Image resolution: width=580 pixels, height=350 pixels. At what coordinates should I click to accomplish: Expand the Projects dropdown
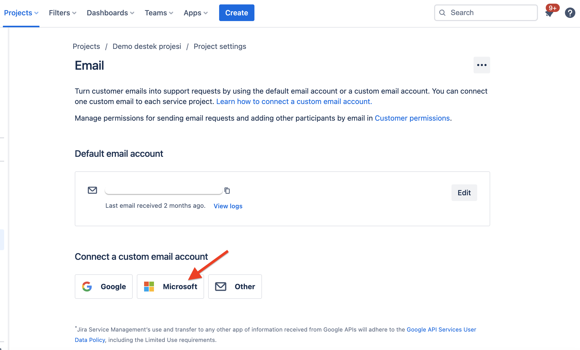(21, 12)
